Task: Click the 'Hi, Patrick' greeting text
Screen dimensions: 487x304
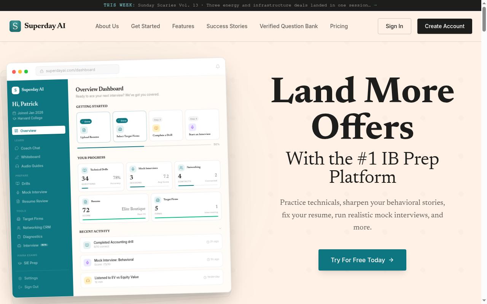Action: pos(25,104)
